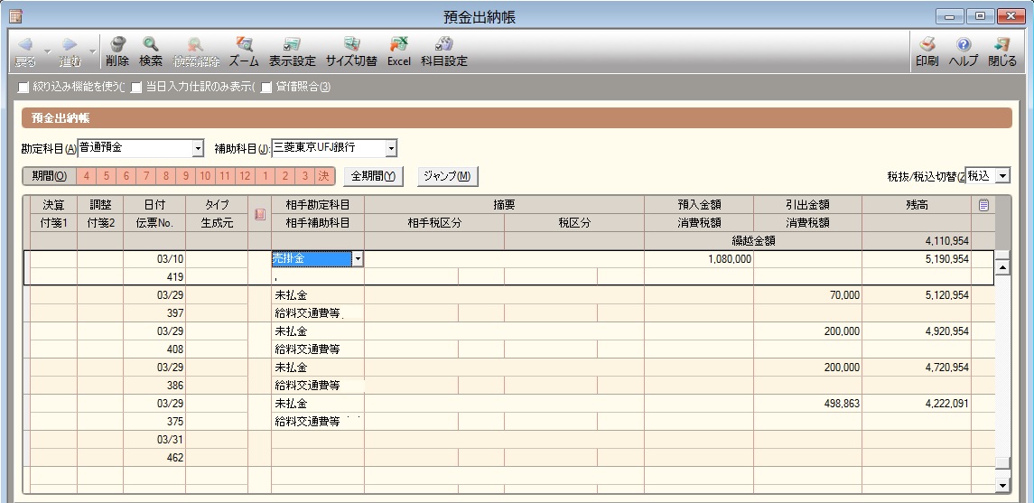1034x503 pixels.
Task: Select month 1 period tab
Action: pyautogui.click(x=265, y=176)
